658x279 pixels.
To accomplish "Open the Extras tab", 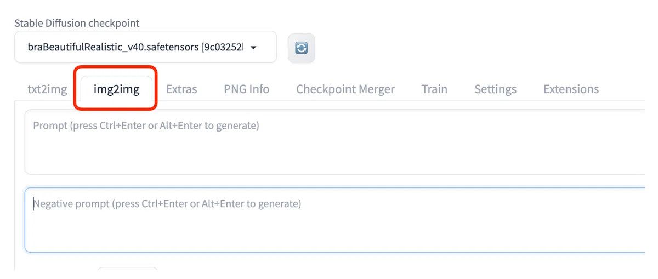I will (x=181, y=89).
